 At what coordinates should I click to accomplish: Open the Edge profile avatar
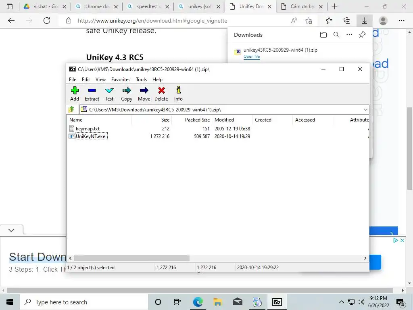(383, 21)
